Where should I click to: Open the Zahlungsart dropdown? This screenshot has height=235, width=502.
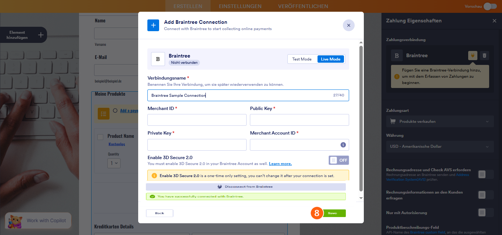pyautogui.click(x=440, y=121)
